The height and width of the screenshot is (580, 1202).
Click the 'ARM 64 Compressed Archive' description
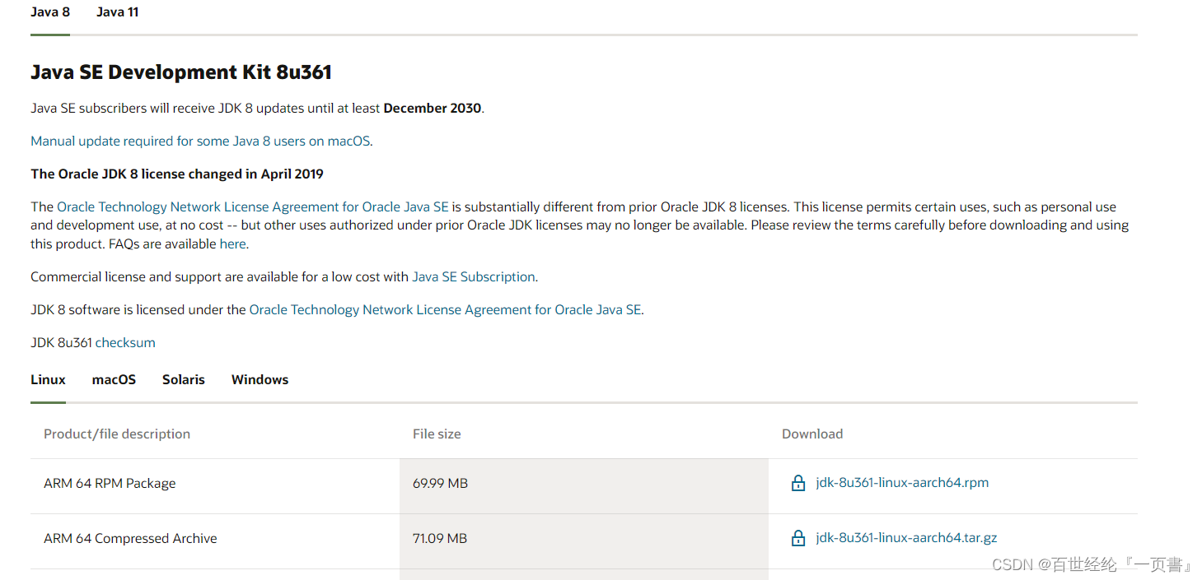click(x=130, y=538)
